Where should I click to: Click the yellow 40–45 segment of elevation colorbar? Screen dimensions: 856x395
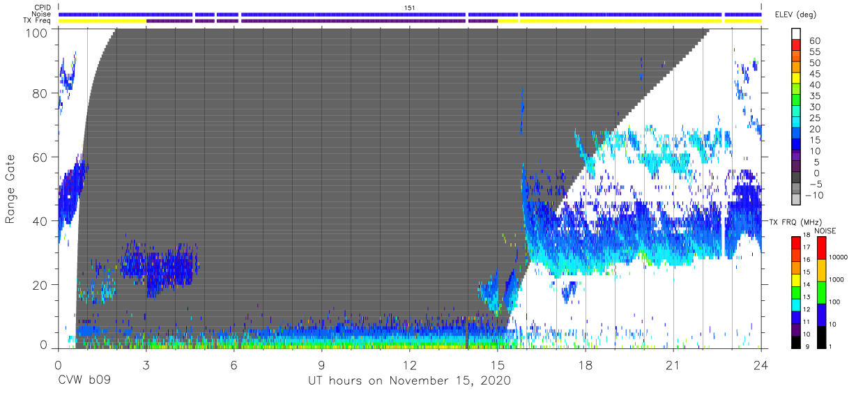click(797, 79)
